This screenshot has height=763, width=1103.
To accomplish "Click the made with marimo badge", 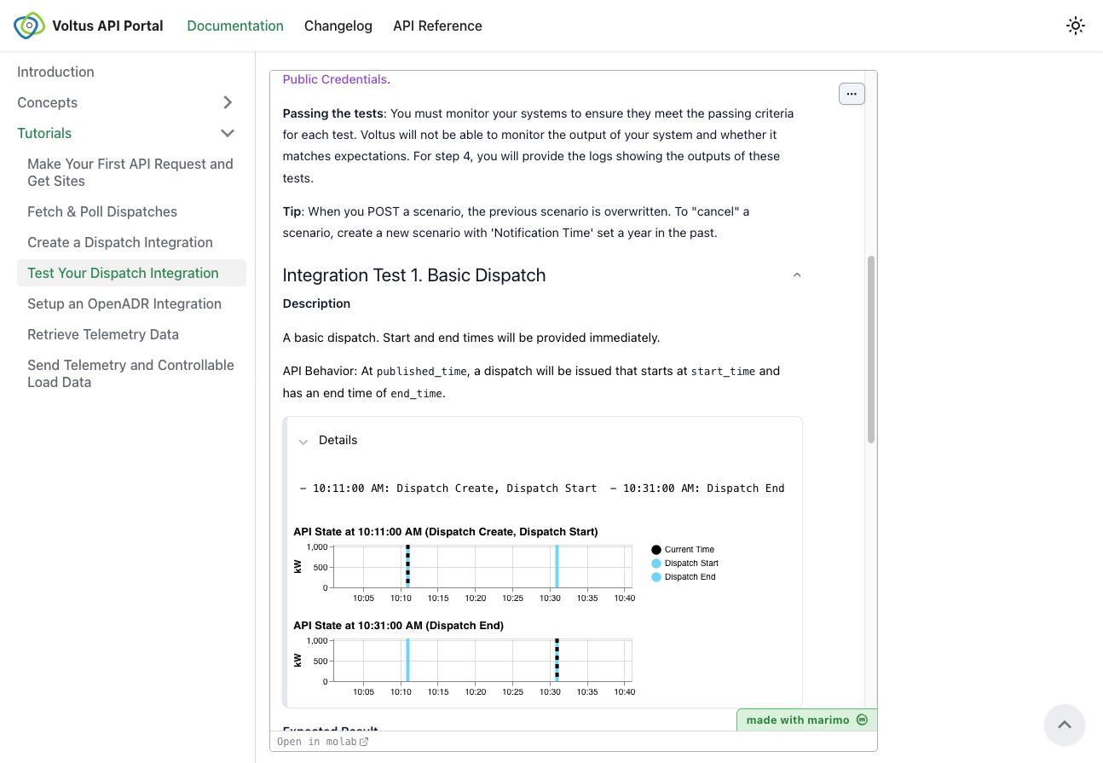I will tap(806, 720).
